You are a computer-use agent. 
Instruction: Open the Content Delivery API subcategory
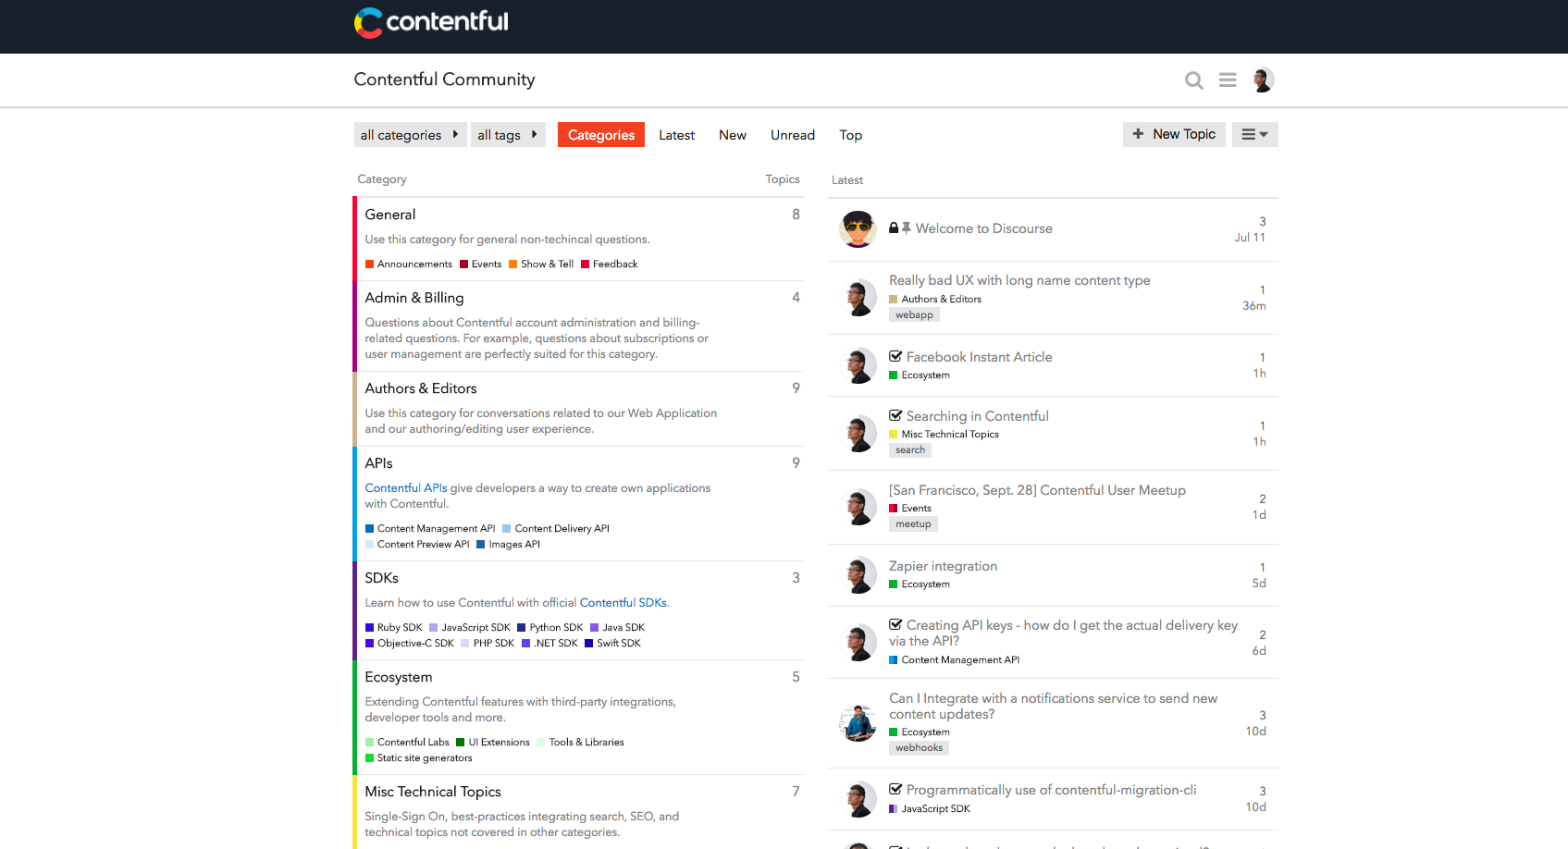[556, 529]
